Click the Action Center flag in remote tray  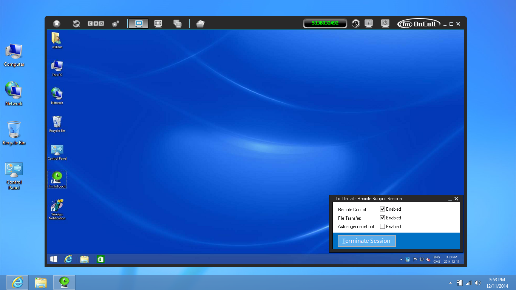click(415, 259)
